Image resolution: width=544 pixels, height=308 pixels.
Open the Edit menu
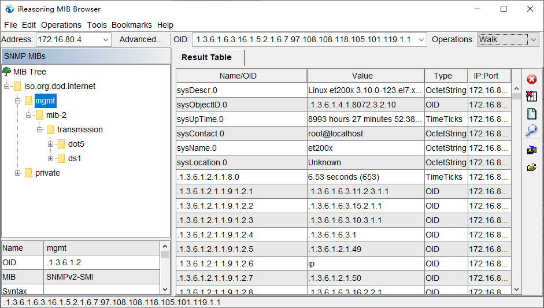[29, 25]
